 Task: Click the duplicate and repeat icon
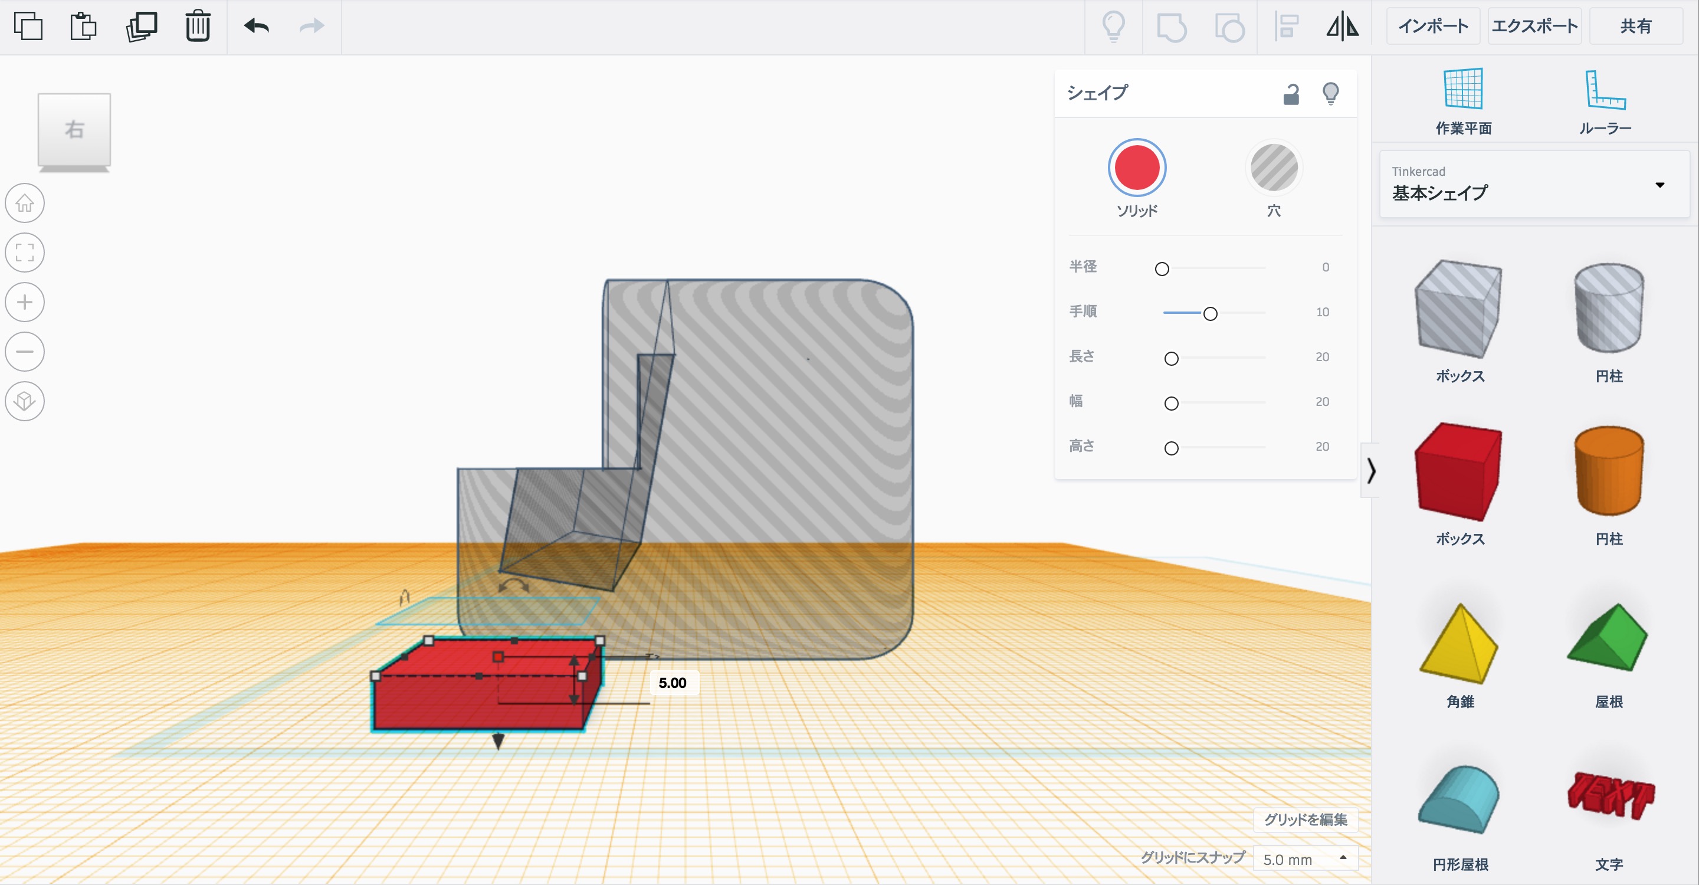pyautogui.click(x=141, y=27)
